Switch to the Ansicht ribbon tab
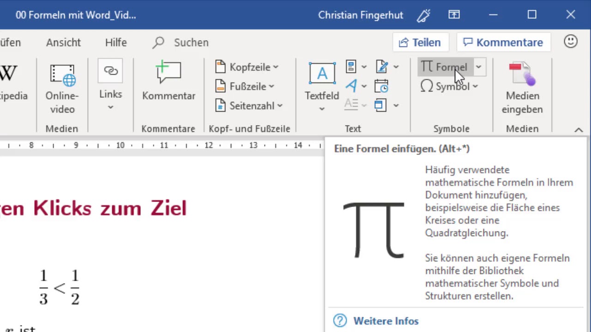This screenshot has height=332, width=591. tap(63, 42)
